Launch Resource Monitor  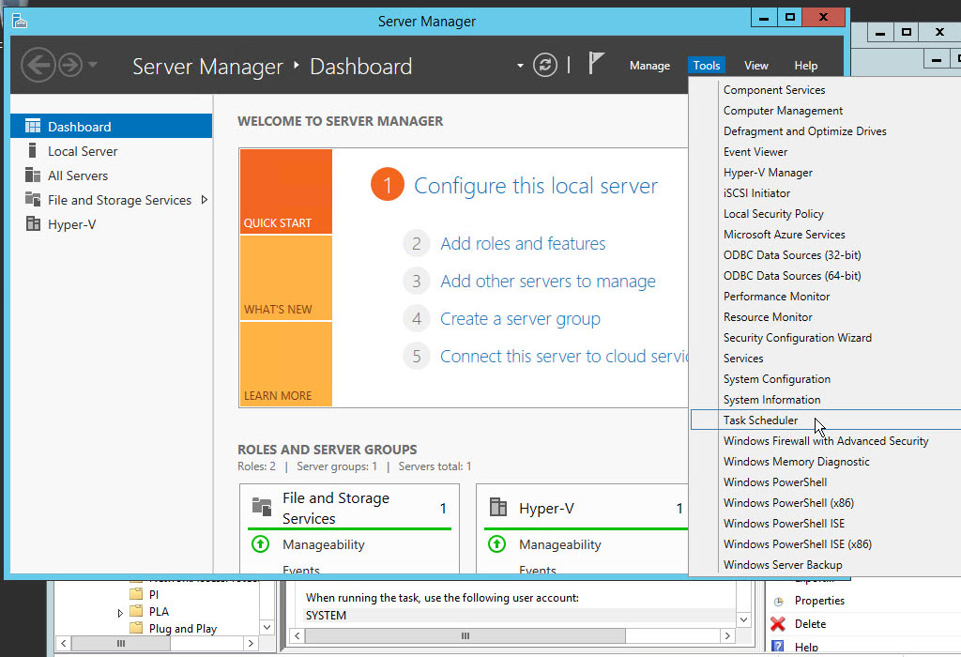coord(768,317)
